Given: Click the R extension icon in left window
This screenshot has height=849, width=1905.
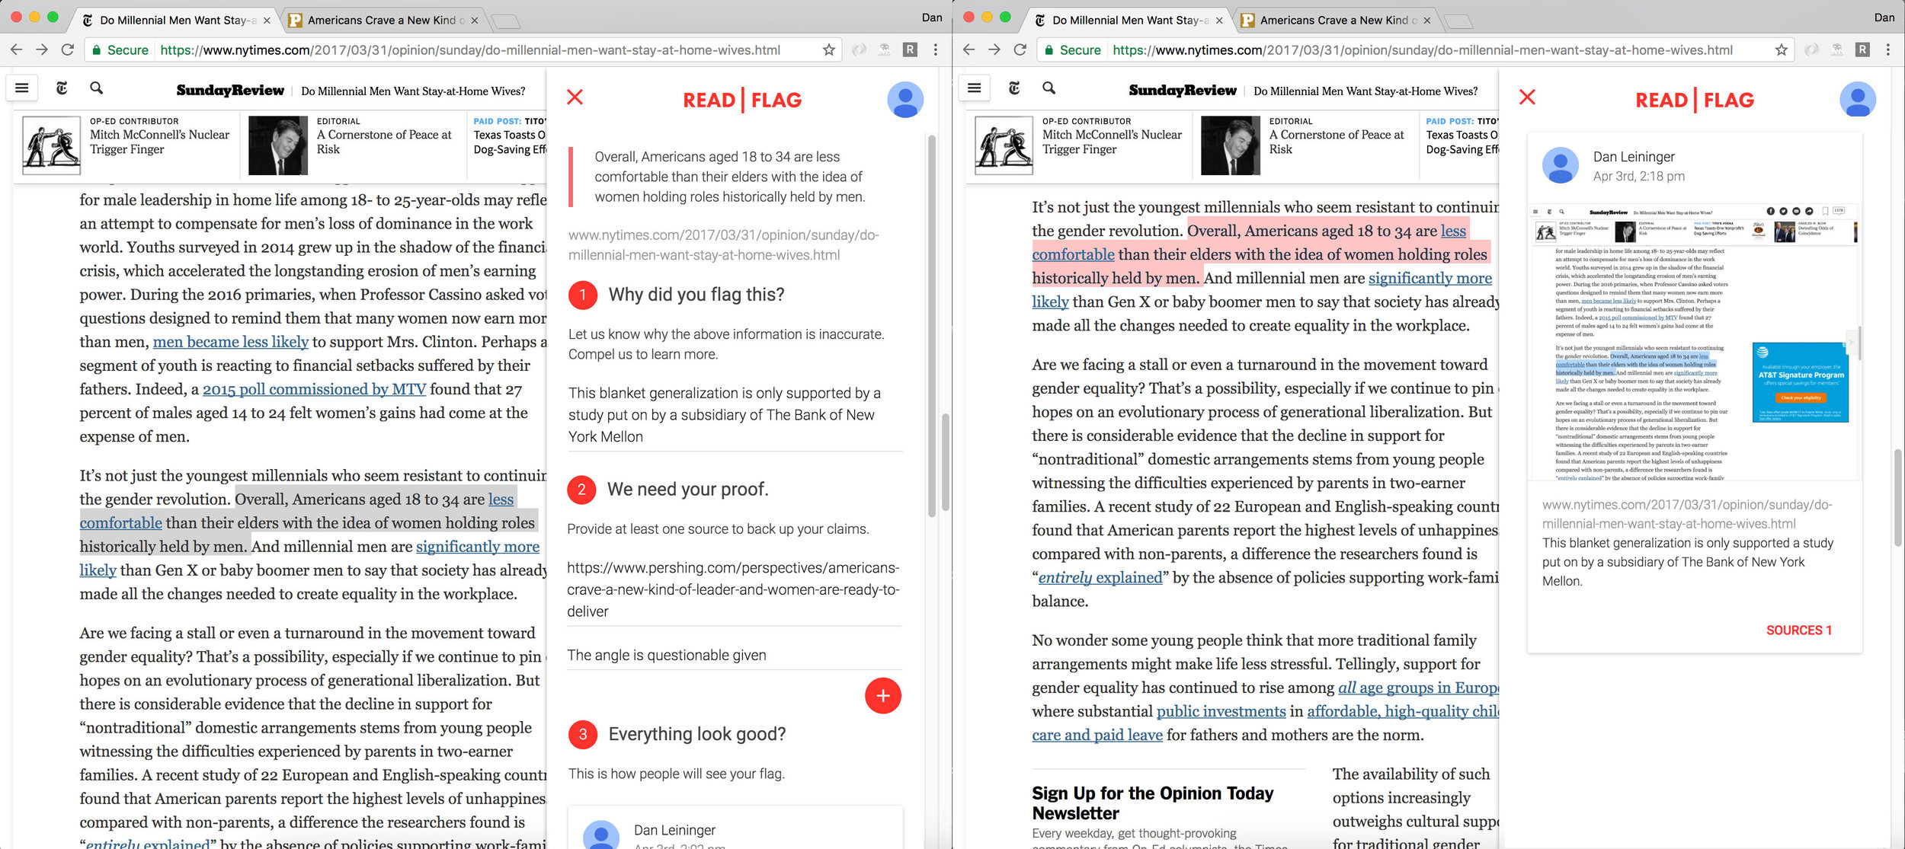Looking at the screenshot, I should pyautogui.click(x=910, y=50).
